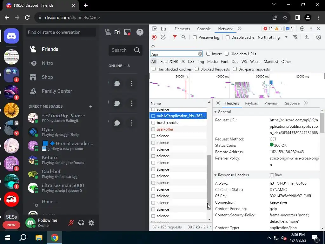Enable Disable cache checkbox

point(228,37)
